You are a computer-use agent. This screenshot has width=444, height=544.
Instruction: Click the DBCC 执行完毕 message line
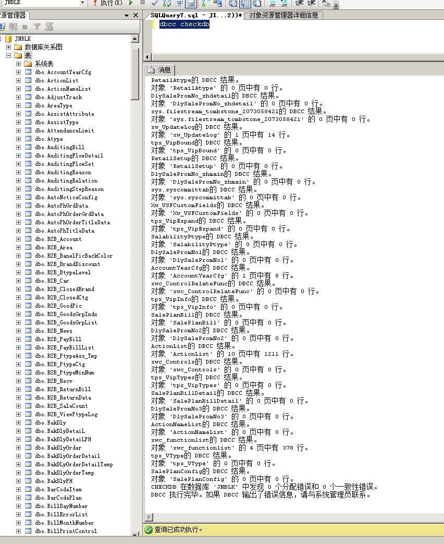tap(261, 495)
